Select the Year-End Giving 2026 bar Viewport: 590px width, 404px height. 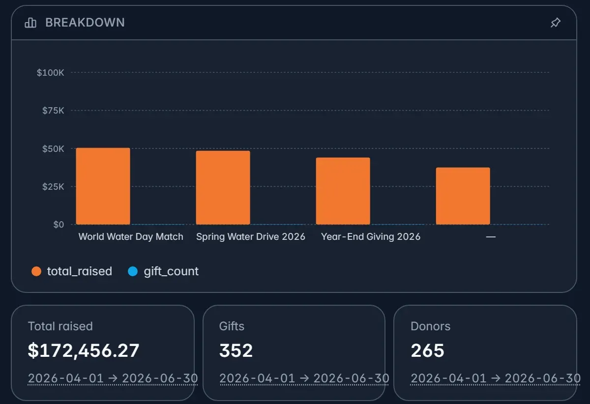(343, 191)
